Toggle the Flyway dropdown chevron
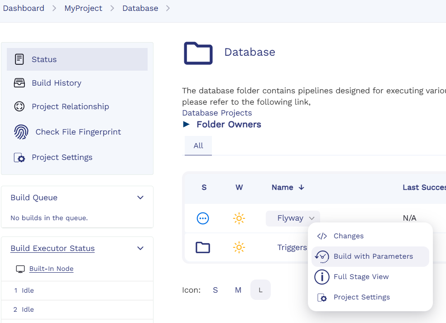 pos(312,218)
